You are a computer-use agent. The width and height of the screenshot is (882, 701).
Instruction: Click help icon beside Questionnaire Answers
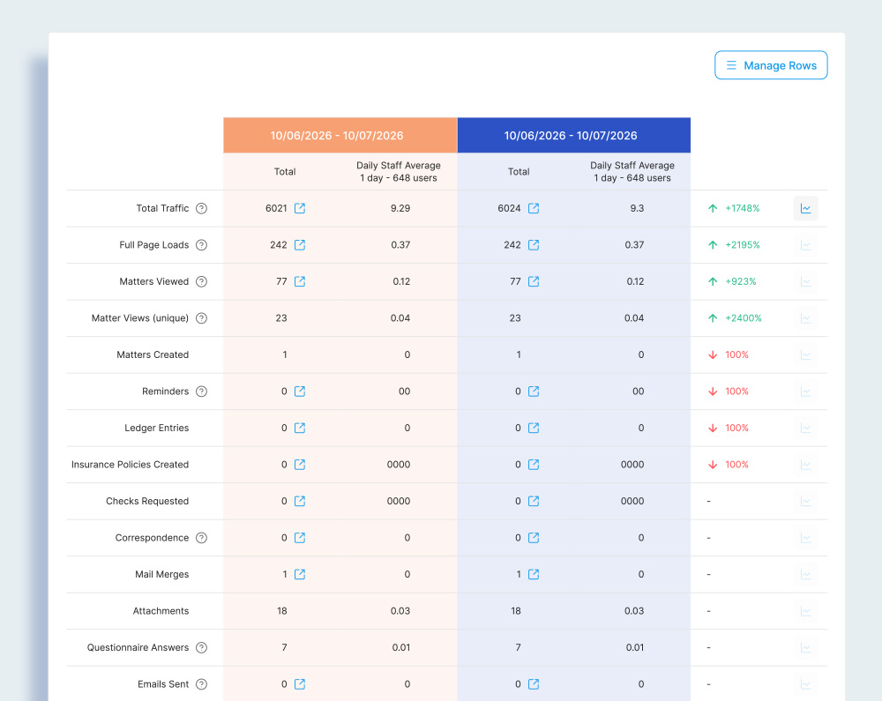(x=201, y=648)
